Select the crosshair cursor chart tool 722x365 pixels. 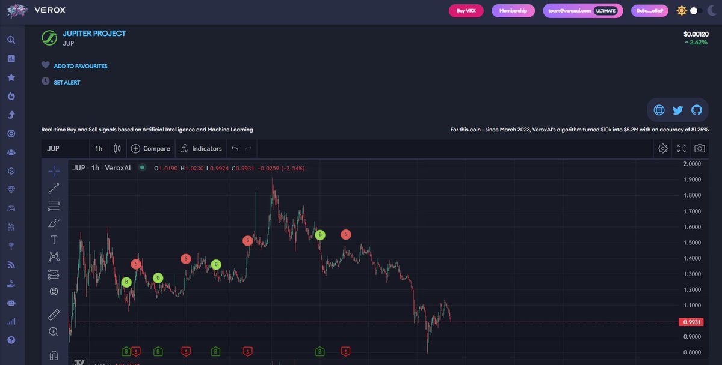coord(54,170)
